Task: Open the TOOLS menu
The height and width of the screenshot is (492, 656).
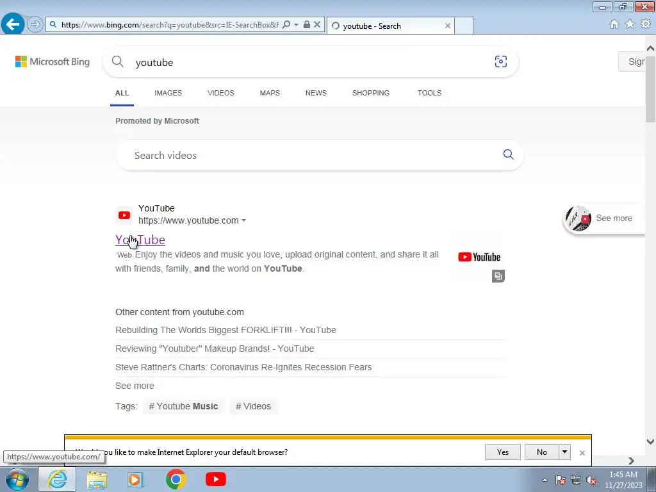Action: pyautogui.click(x=429, y=93)
